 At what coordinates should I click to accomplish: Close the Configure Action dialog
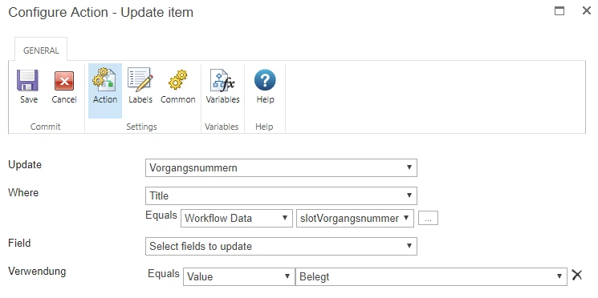click(587, 10)
